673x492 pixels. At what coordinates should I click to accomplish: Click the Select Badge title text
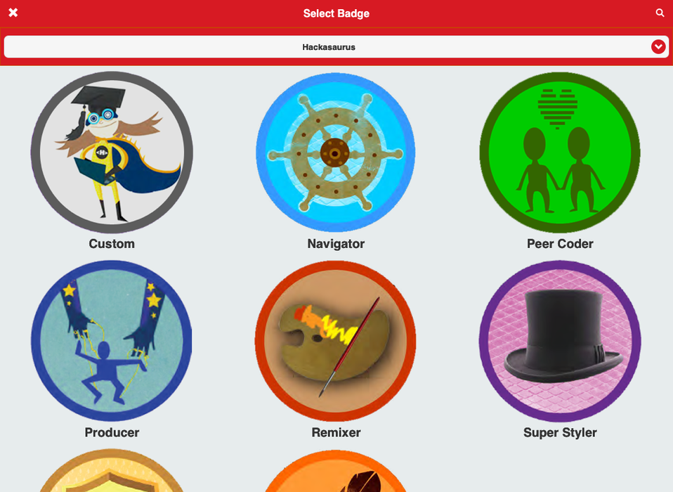pyautogui.click(x=336, y=13)
